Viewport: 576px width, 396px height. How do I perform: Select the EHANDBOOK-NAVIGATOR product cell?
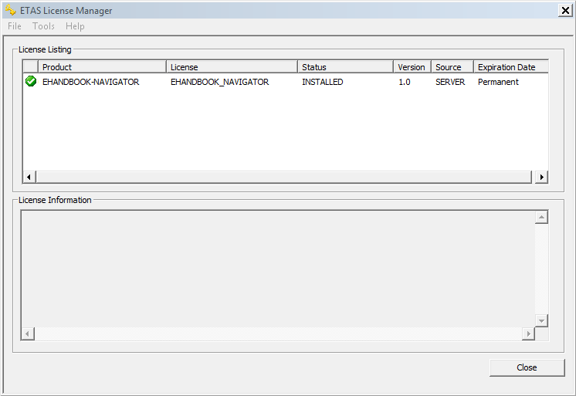(91, 82)
